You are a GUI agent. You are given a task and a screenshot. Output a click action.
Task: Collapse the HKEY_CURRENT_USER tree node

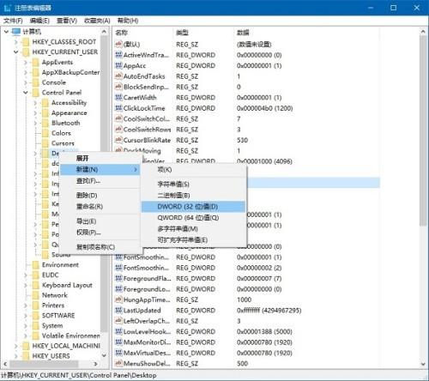coord(15,52)
